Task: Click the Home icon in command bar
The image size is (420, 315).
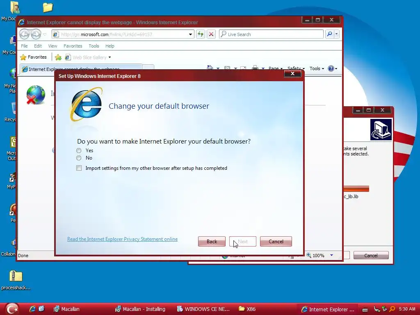Action: [210, 68]
